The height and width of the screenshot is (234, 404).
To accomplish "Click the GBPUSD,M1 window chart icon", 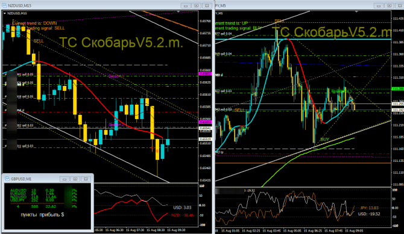I will coord(7,179).
